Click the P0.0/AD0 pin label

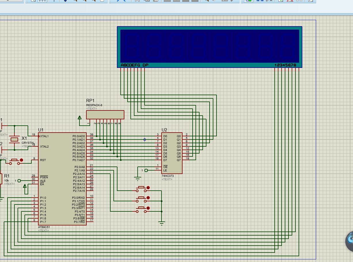point(79,136)
